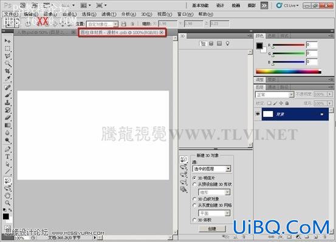The height and width of the screenshot is (242, 336).
Task: Save current 3D position preset icon
Action: coord(123,24)
